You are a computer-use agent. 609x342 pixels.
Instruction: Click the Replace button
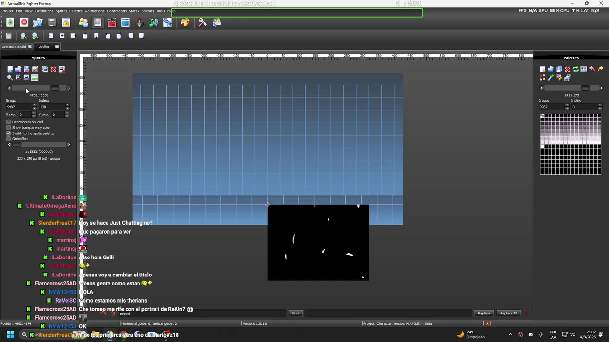(x=484, y=313)
